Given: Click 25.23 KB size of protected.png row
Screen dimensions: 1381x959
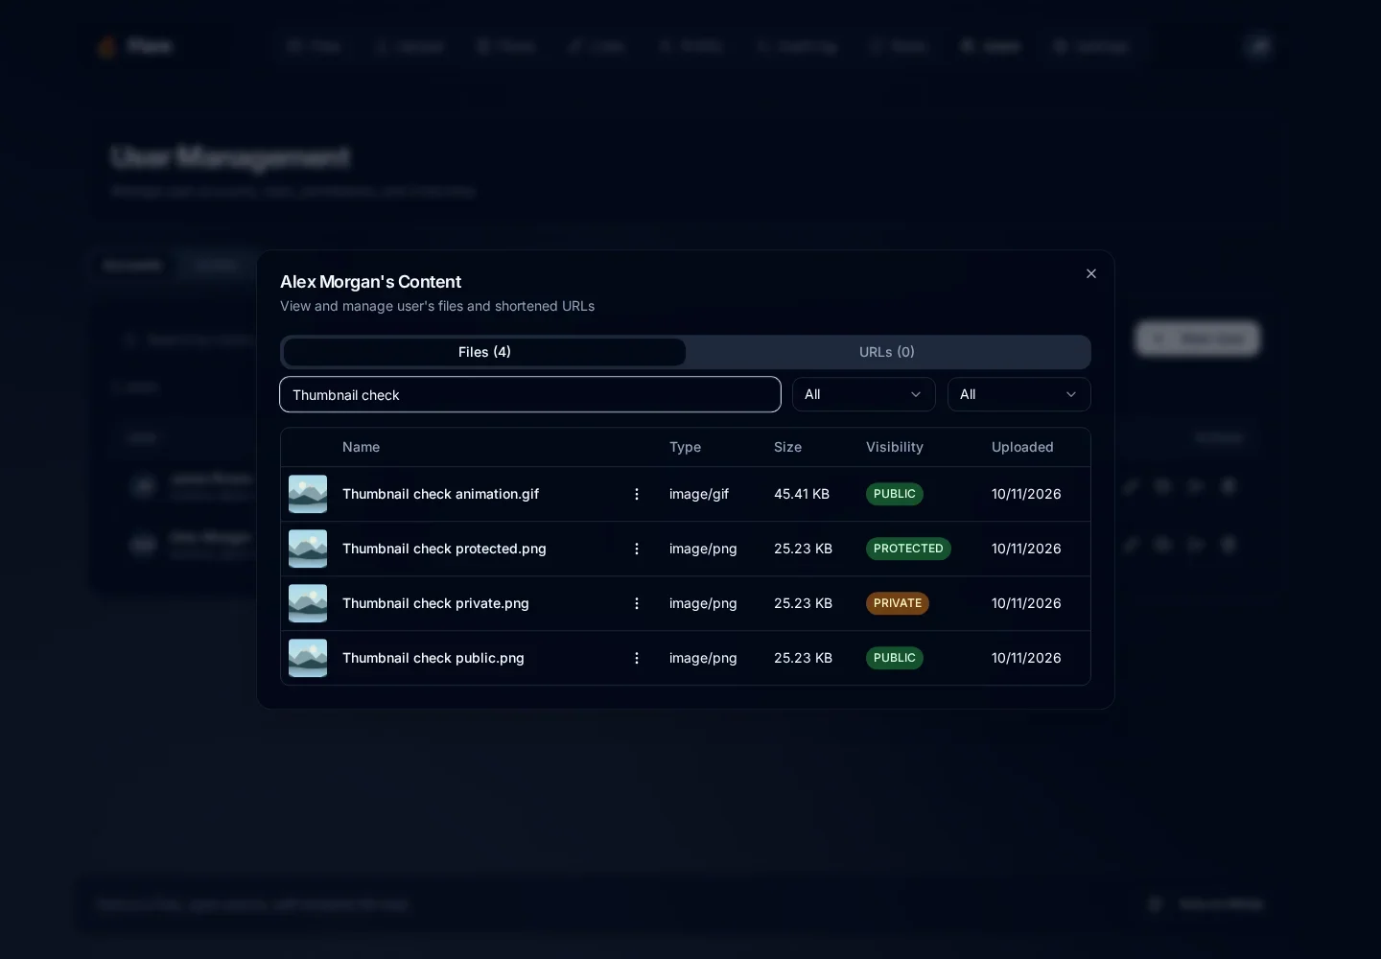Looking at the screenshot, I should 803,549.
